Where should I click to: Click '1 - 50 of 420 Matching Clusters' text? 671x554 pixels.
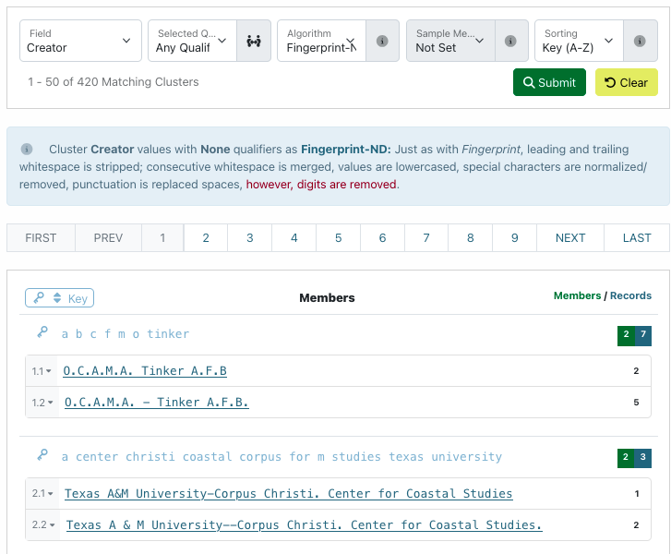coord(114,82)
